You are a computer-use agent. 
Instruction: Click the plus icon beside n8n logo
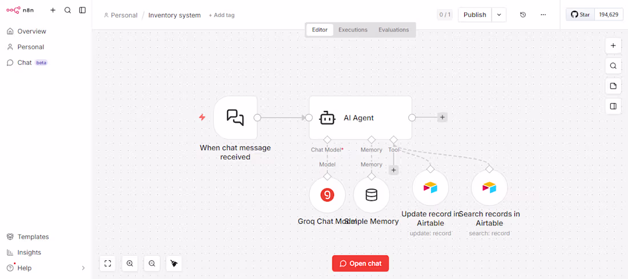coord(53,10)
